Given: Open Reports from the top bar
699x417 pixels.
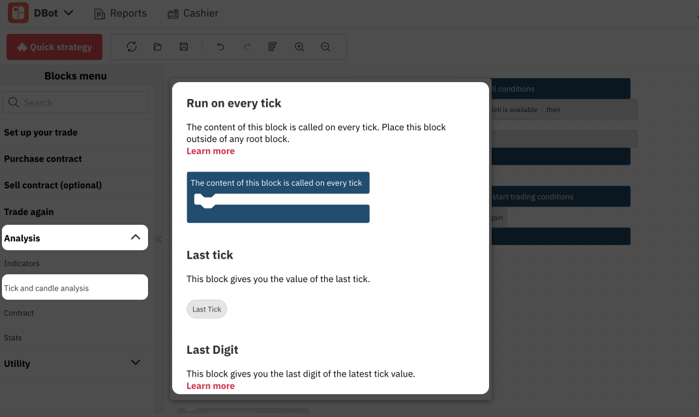Looking at the screenshot, I should (120, 12).
